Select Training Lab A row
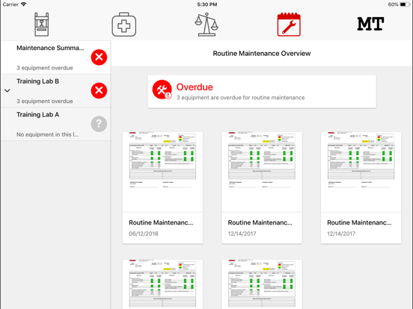Screen dimensions: 413x309 click(55, 124)
